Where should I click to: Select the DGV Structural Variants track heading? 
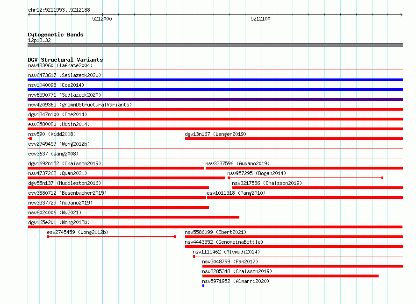(x=65, y=60)
